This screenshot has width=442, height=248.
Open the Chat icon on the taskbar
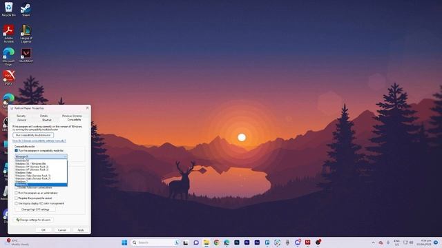tap(196, 242)
